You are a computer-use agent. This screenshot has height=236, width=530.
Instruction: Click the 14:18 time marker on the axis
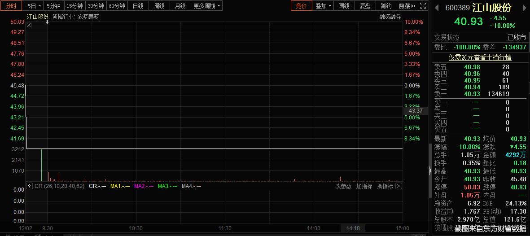[x=353, y=228]
